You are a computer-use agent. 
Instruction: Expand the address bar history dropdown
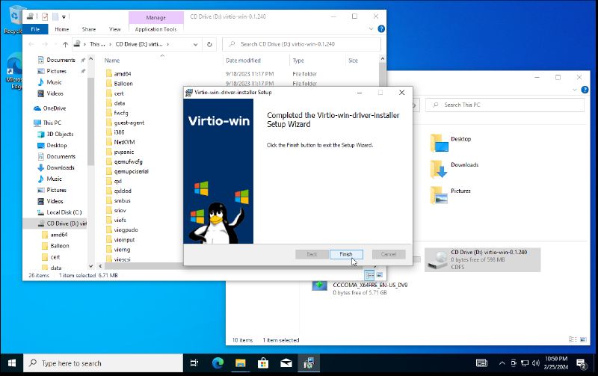(195, 44)
